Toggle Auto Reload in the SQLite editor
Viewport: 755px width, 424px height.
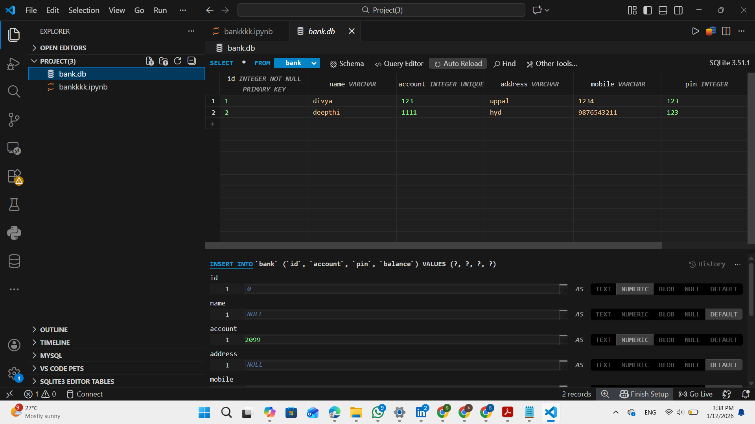[x=457, y=63]
